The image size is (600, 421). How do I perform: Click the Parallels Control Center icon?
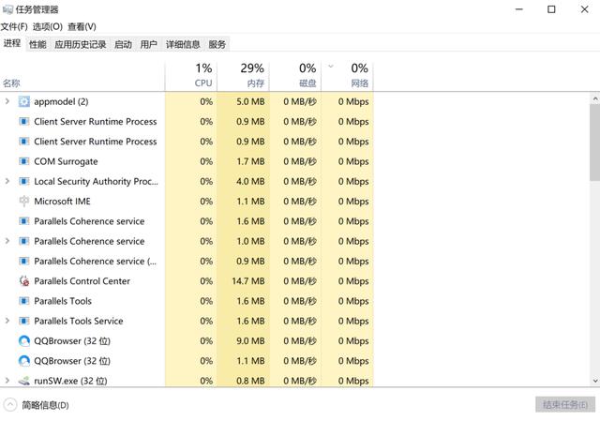click(23, 281)
